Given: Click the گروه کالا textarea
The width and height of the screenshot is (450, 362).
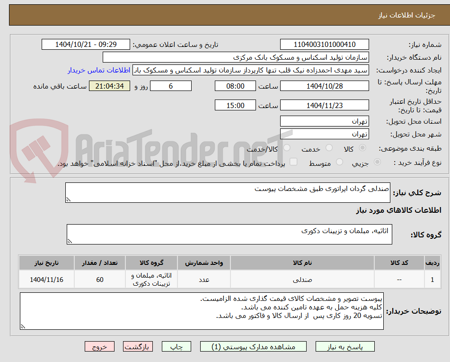Looking at the screenshot, I should (x=229, y=234).
